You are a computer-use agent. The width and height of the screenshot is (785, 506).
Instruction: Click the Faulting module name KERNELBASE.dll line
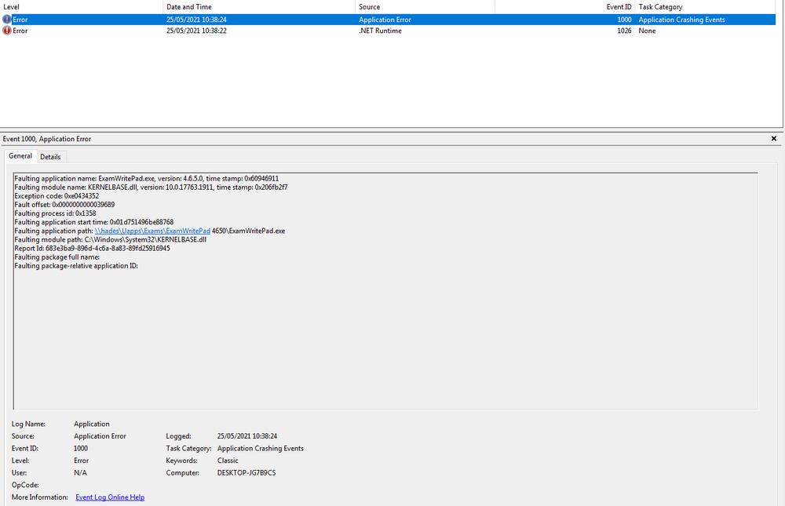(x=151, y=187)
